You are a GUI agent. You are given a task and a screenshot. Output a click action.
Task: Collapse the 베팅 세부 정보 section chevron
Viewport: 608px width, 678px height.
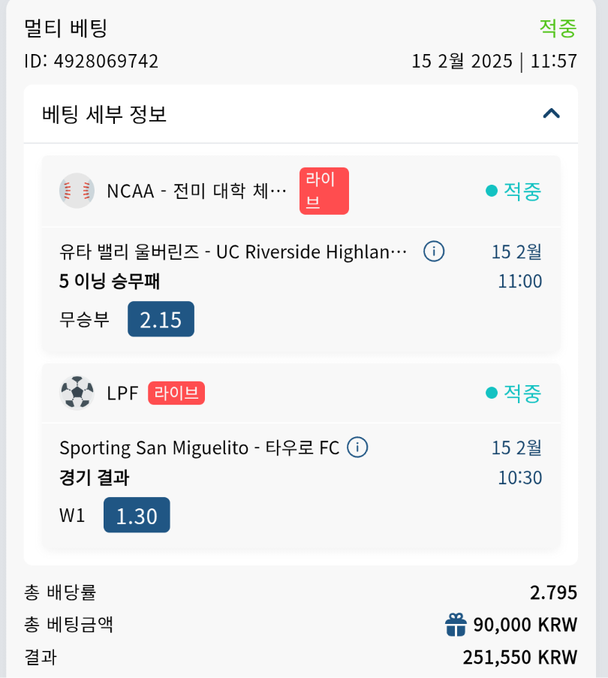(x=551, y=114)
